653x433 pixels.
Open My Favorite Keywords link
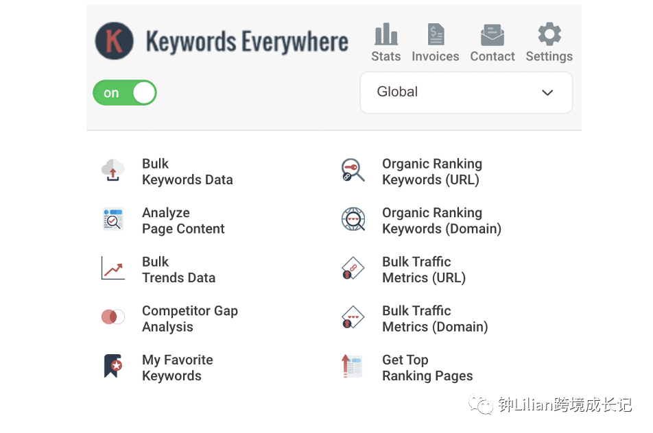[178, 368]
